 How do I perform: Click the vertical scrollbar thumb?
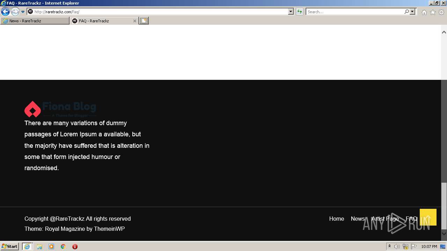(444, 206)
